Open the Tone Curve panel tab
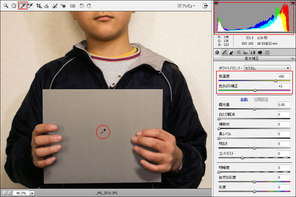This screenshot has width=296, height=197. (224, 52)
